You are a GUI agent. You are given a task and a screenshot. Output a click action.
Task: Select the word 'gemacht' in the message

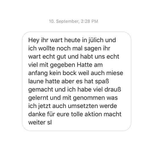(x=41, y=90)
